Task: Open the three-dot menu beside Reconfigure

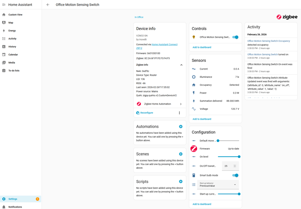Action: (x=179, y=113)
